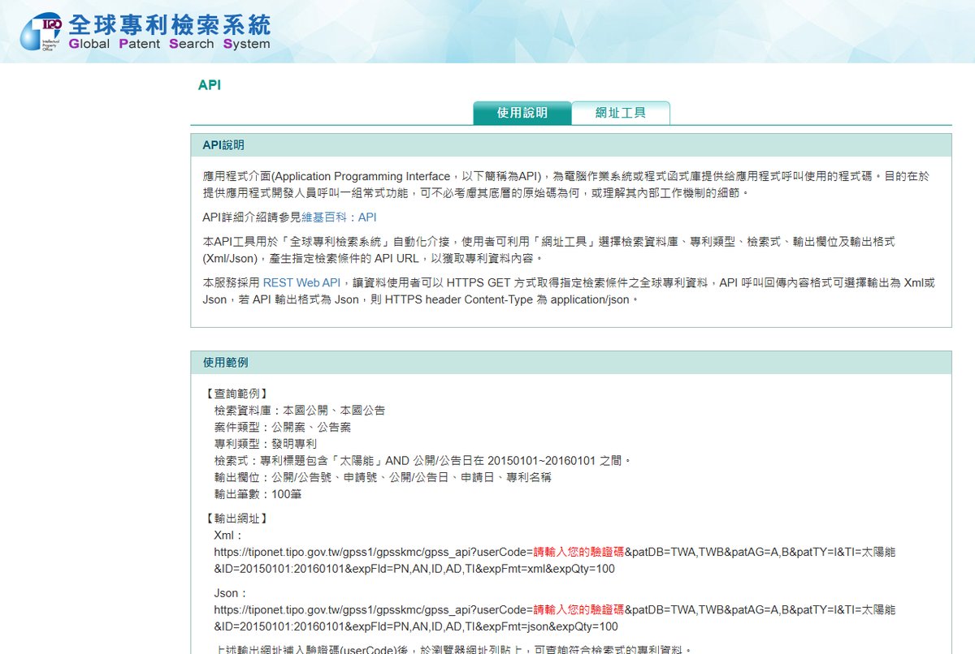Click the Global Patent Search System subtitle
Viewport: 975px width, 654px height.
[x=170, y=44]
